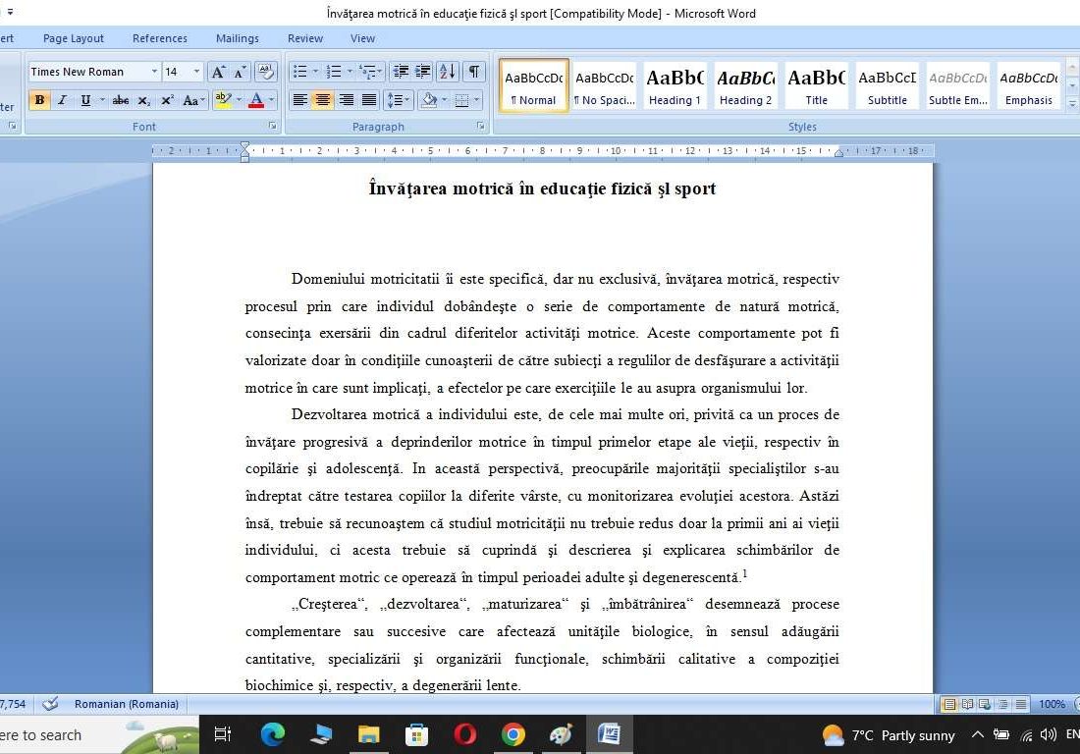Viewport: 1080px width, 754px height.
Task: Apply subscript formatting
Action: coord(144,99)
